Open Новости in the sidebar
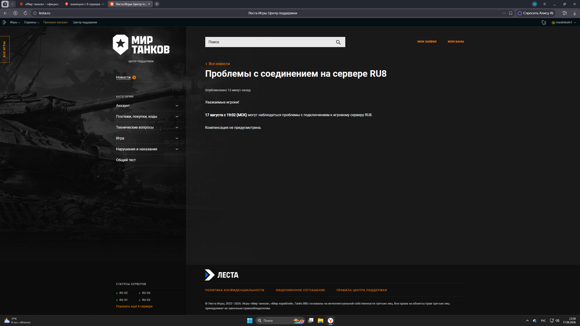This screenshot has width=580, height=326. point(123,77)
